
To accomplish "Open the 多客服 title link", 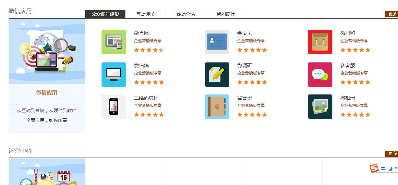I will [x=348, y=65].
